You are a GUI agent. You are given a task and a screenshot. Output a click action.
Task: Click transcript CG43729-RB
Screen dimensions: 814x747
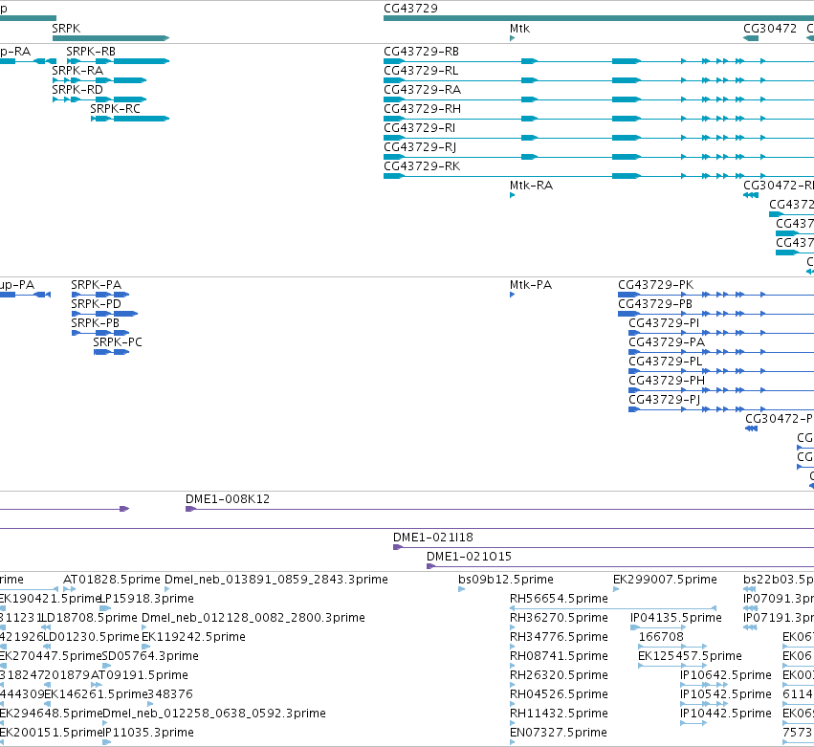tap(421, 52)
